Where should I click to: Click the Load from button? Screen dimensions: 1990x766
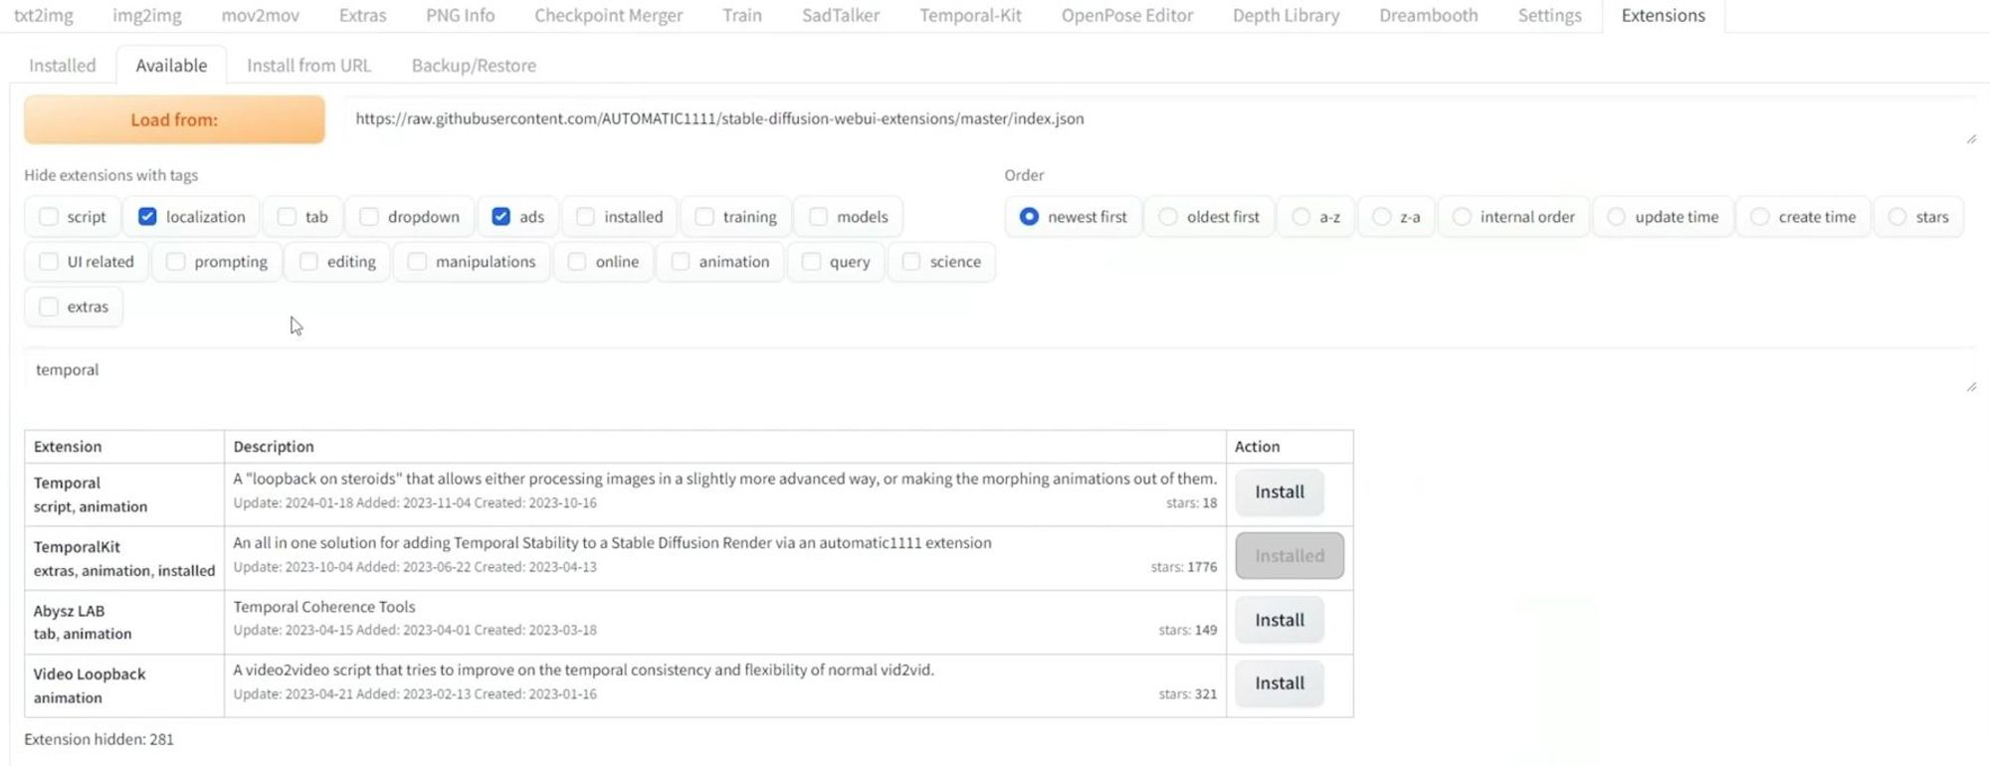(x=174, y=119)
